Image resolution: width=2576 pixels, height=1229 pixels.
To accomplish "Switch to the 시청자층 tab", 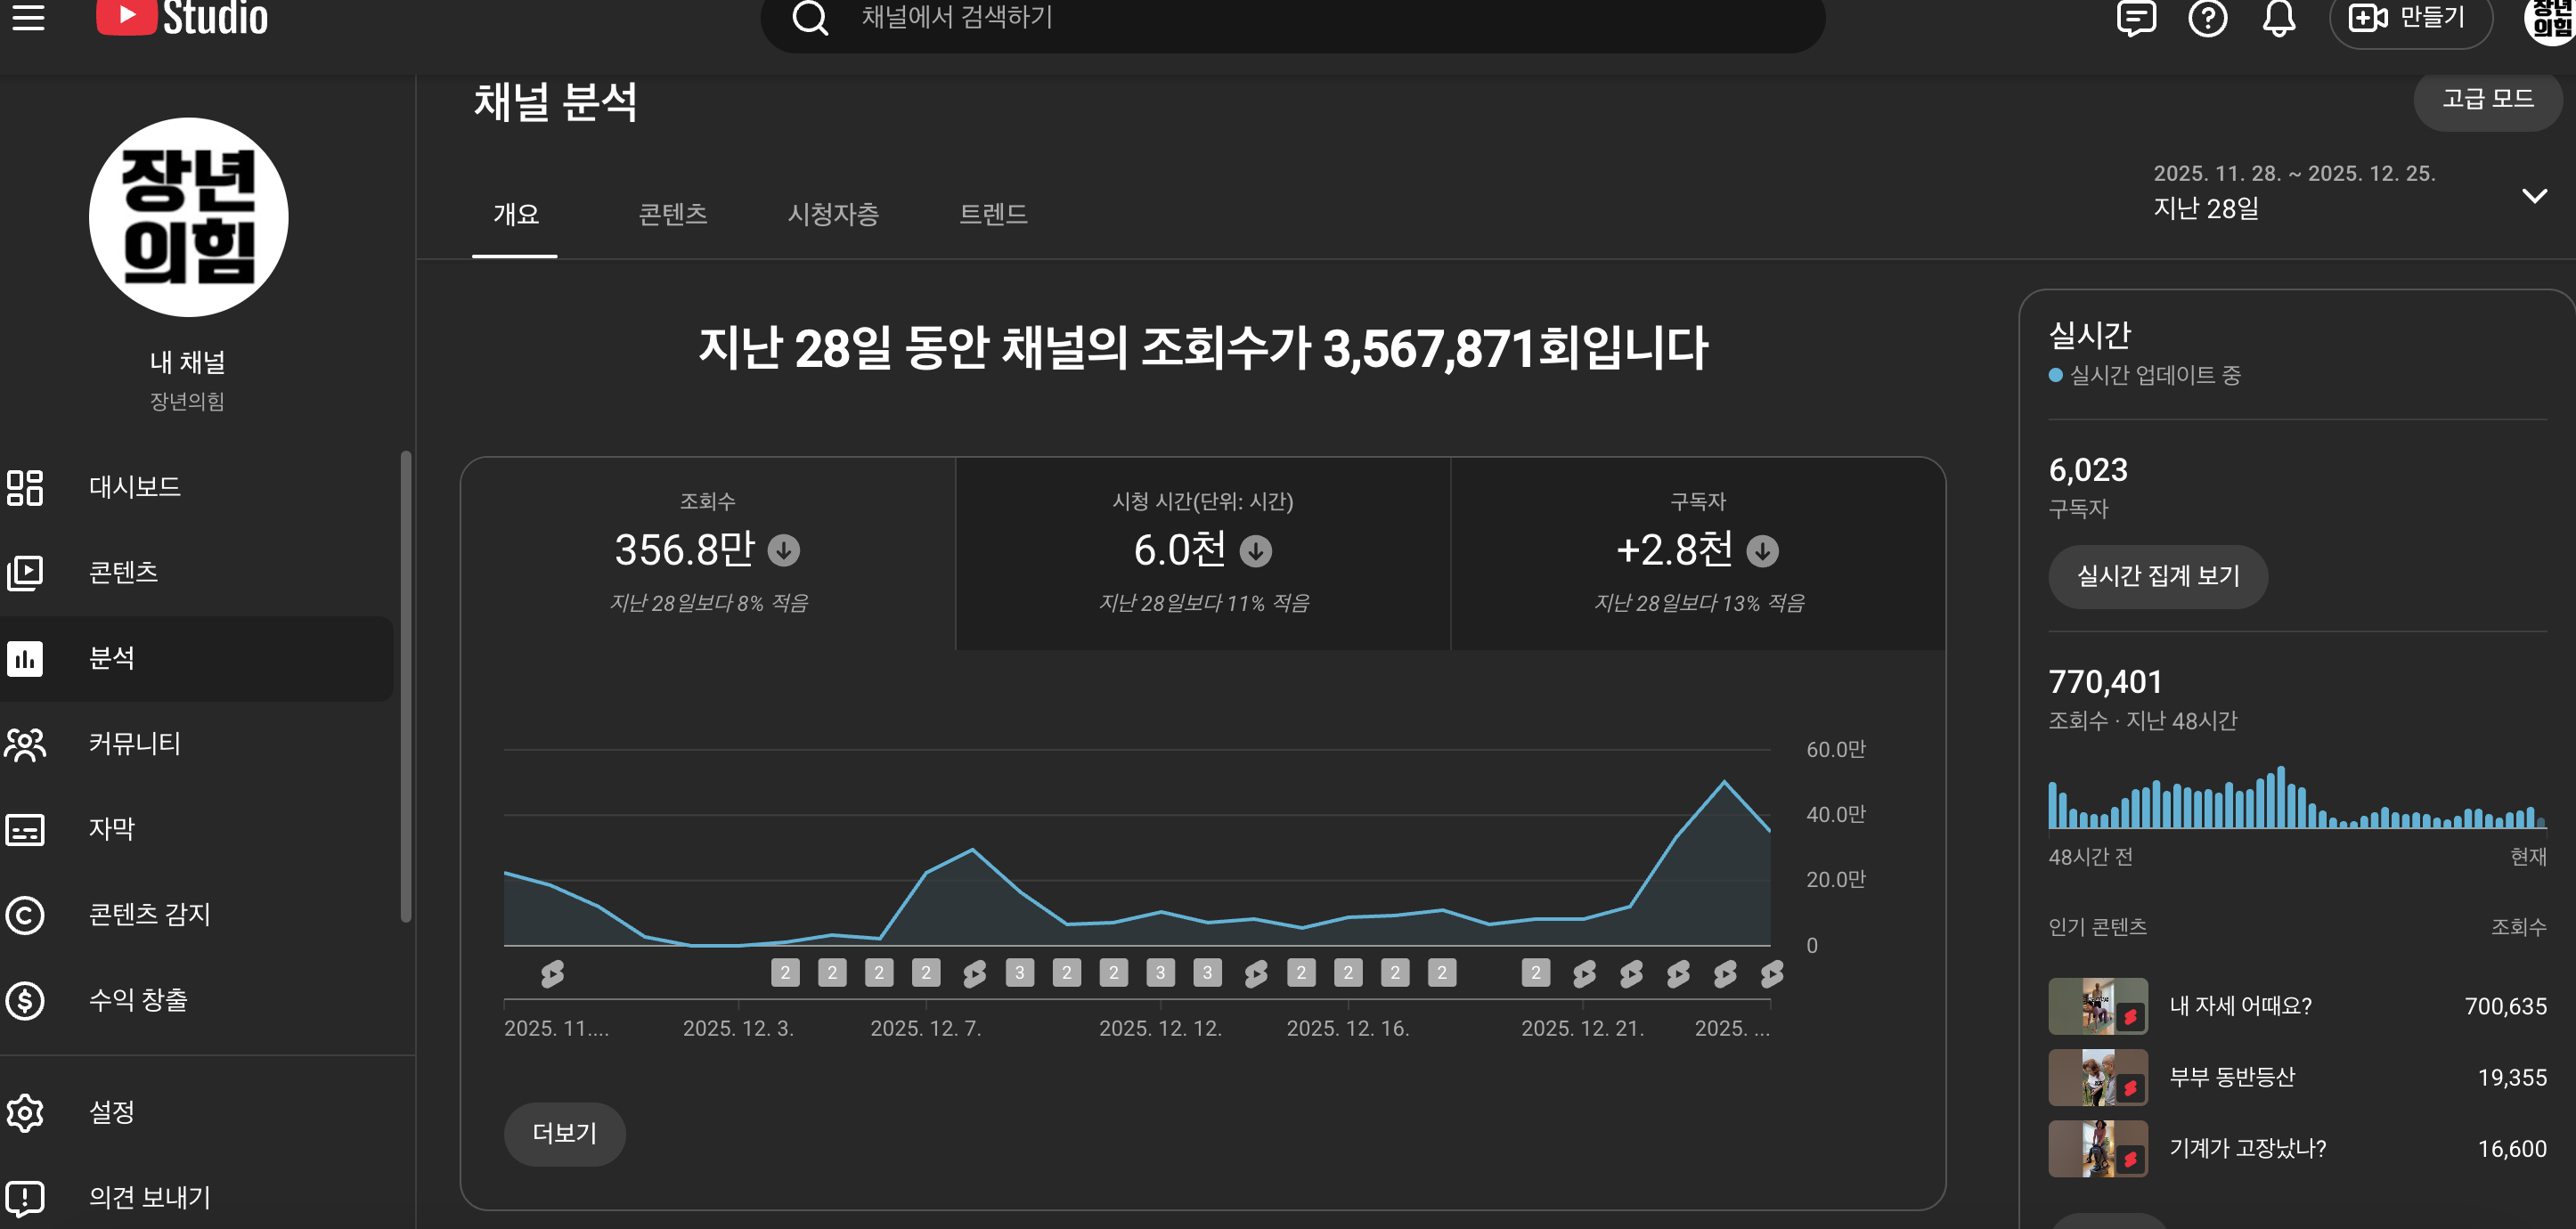I will click(832, 214).
